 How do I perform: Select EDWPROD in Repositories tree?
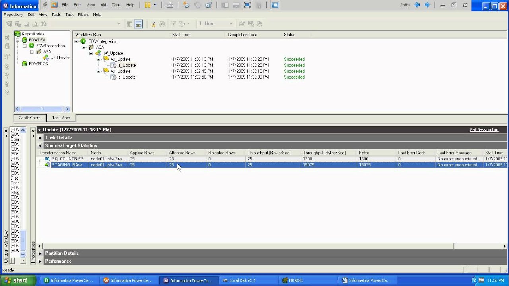[39, 64]
